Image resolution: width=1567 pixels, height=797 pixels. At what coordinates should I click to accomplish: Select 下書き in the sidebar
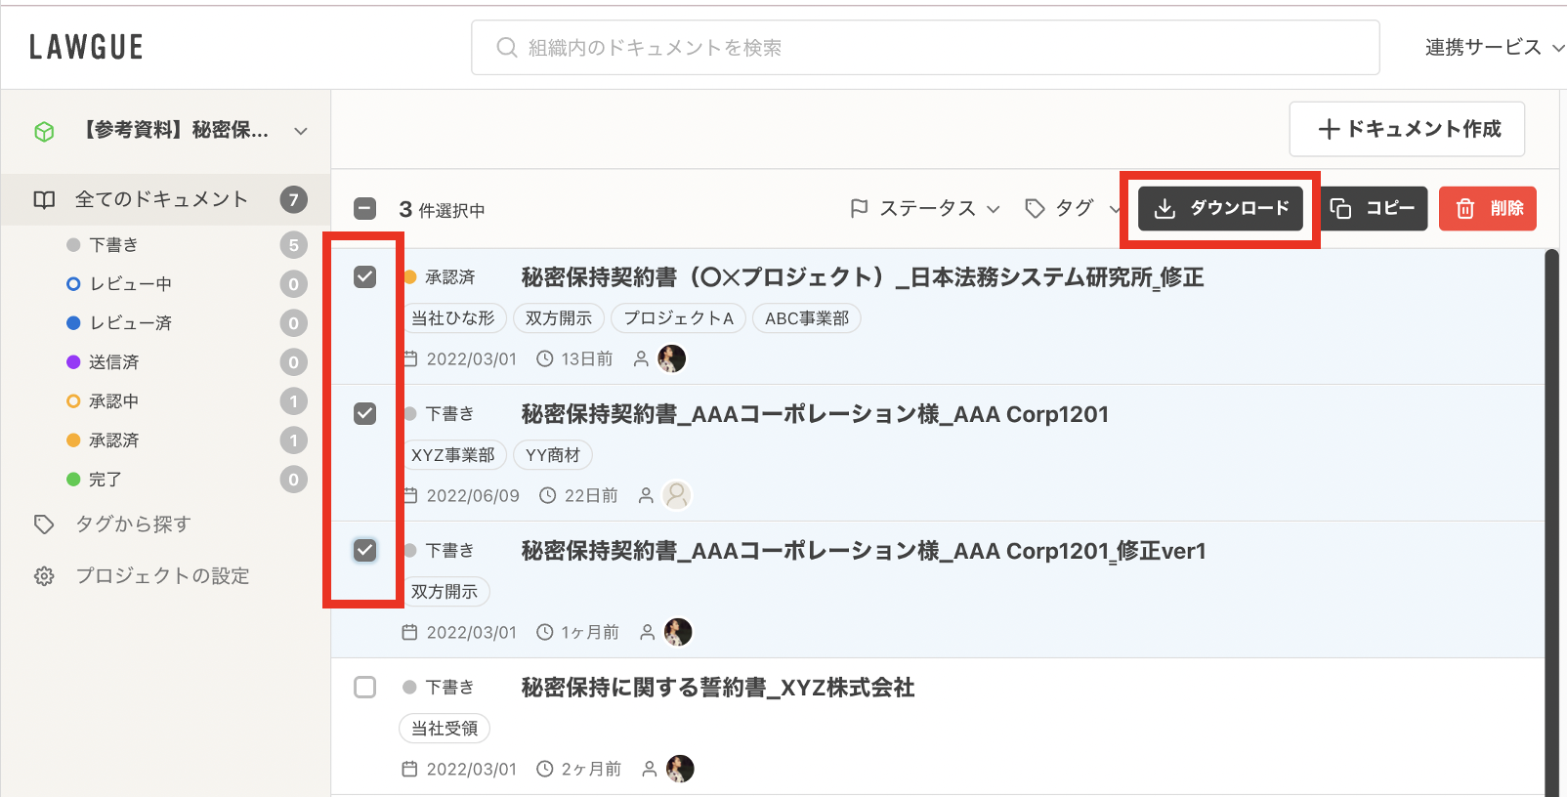[x=113, y=245]
